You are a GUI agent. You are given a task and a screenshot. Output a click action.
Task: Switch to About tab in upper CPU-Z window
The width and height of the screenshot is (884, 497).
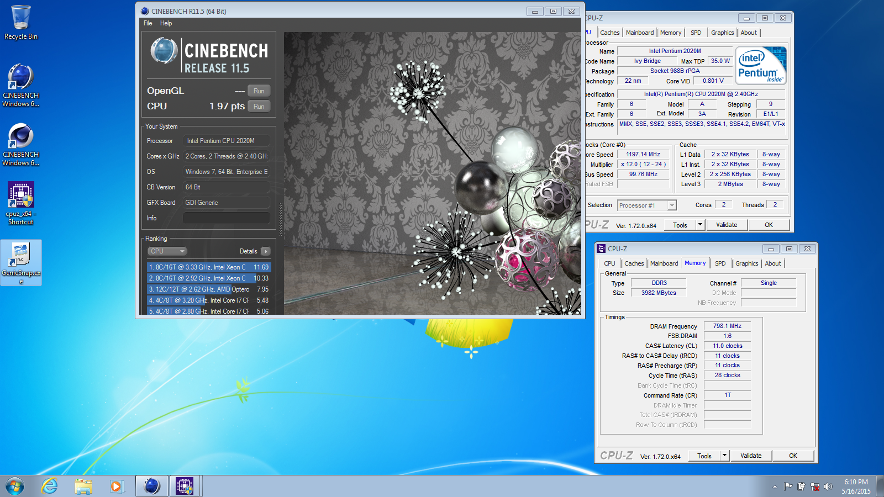[x=749, y=33]
